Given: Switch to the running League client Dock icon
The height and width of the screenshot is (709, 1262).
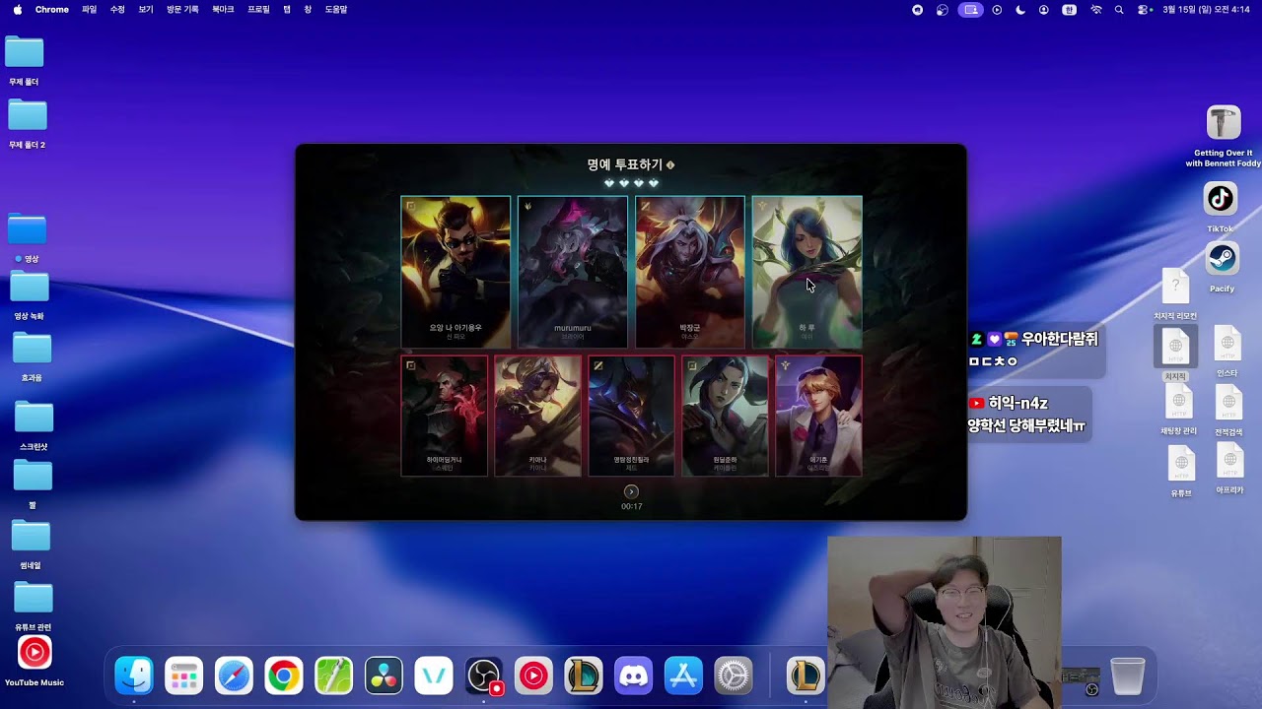Looking at the screenshot, I should (x=806, y=676).
